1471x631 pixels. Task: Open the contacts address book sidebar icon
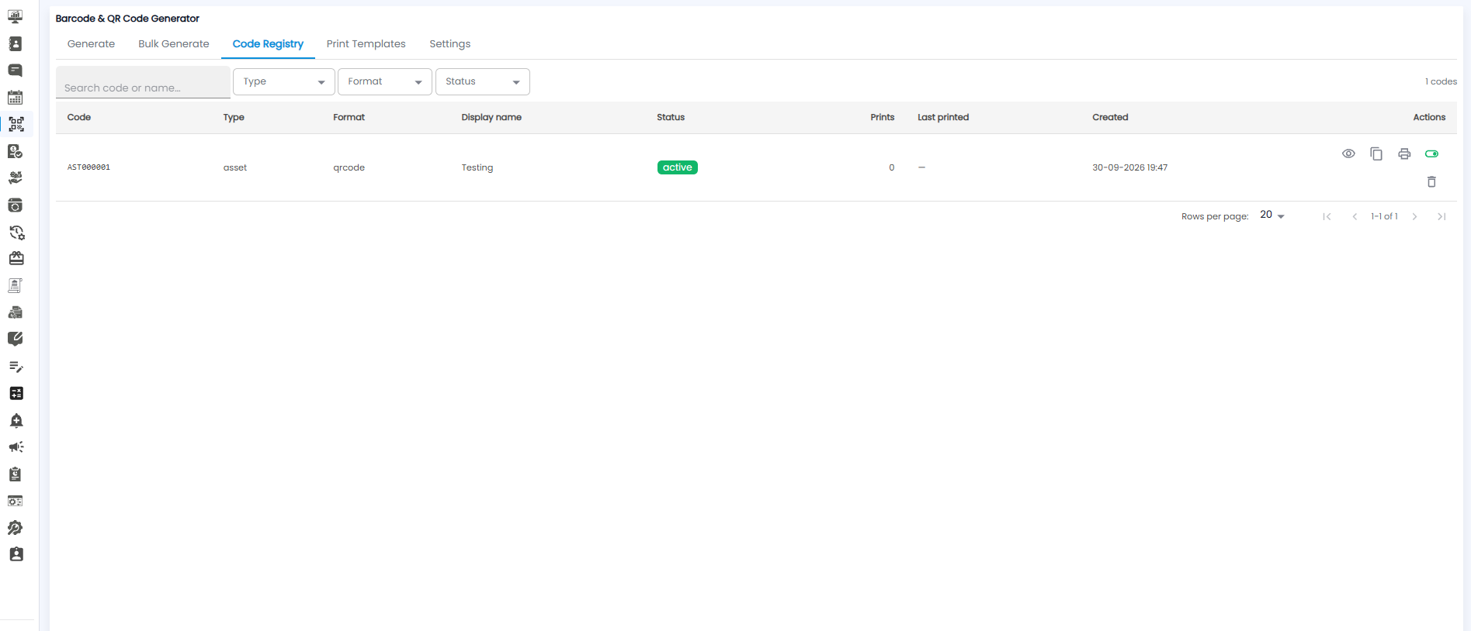tap(16, 44)
